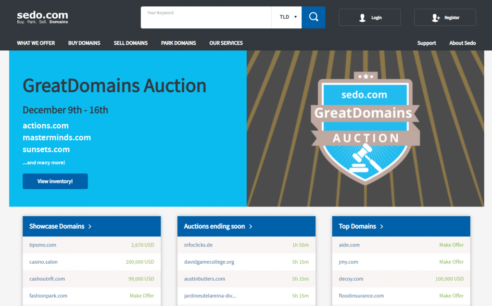The width and height of the screenshot is (492, 306).
Task: Click the December 9th - 16th date
Action: click(x=65, y=110)
